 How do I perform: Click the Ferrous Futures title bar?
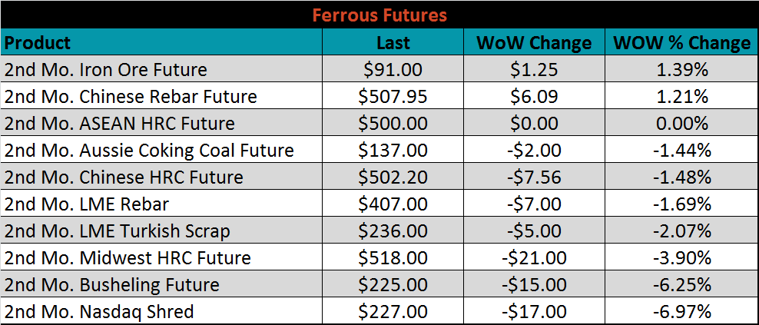(379, 15)
